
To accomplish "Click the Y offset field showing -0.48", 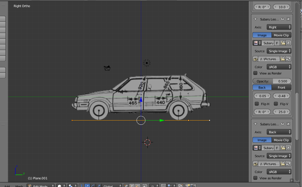I will click(282, 96).
